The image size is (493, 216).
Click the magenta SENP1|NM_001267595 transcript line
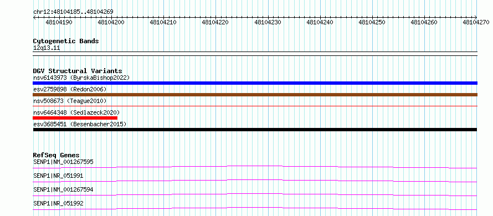click(x=255, y=167)
